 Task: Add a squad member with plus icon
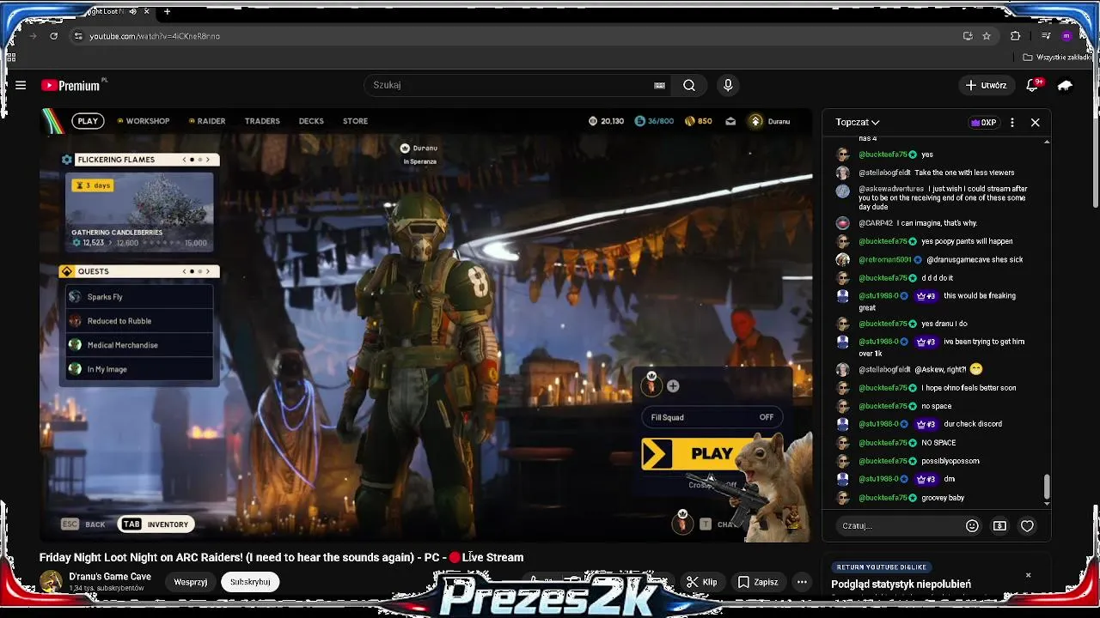point(673,386)
